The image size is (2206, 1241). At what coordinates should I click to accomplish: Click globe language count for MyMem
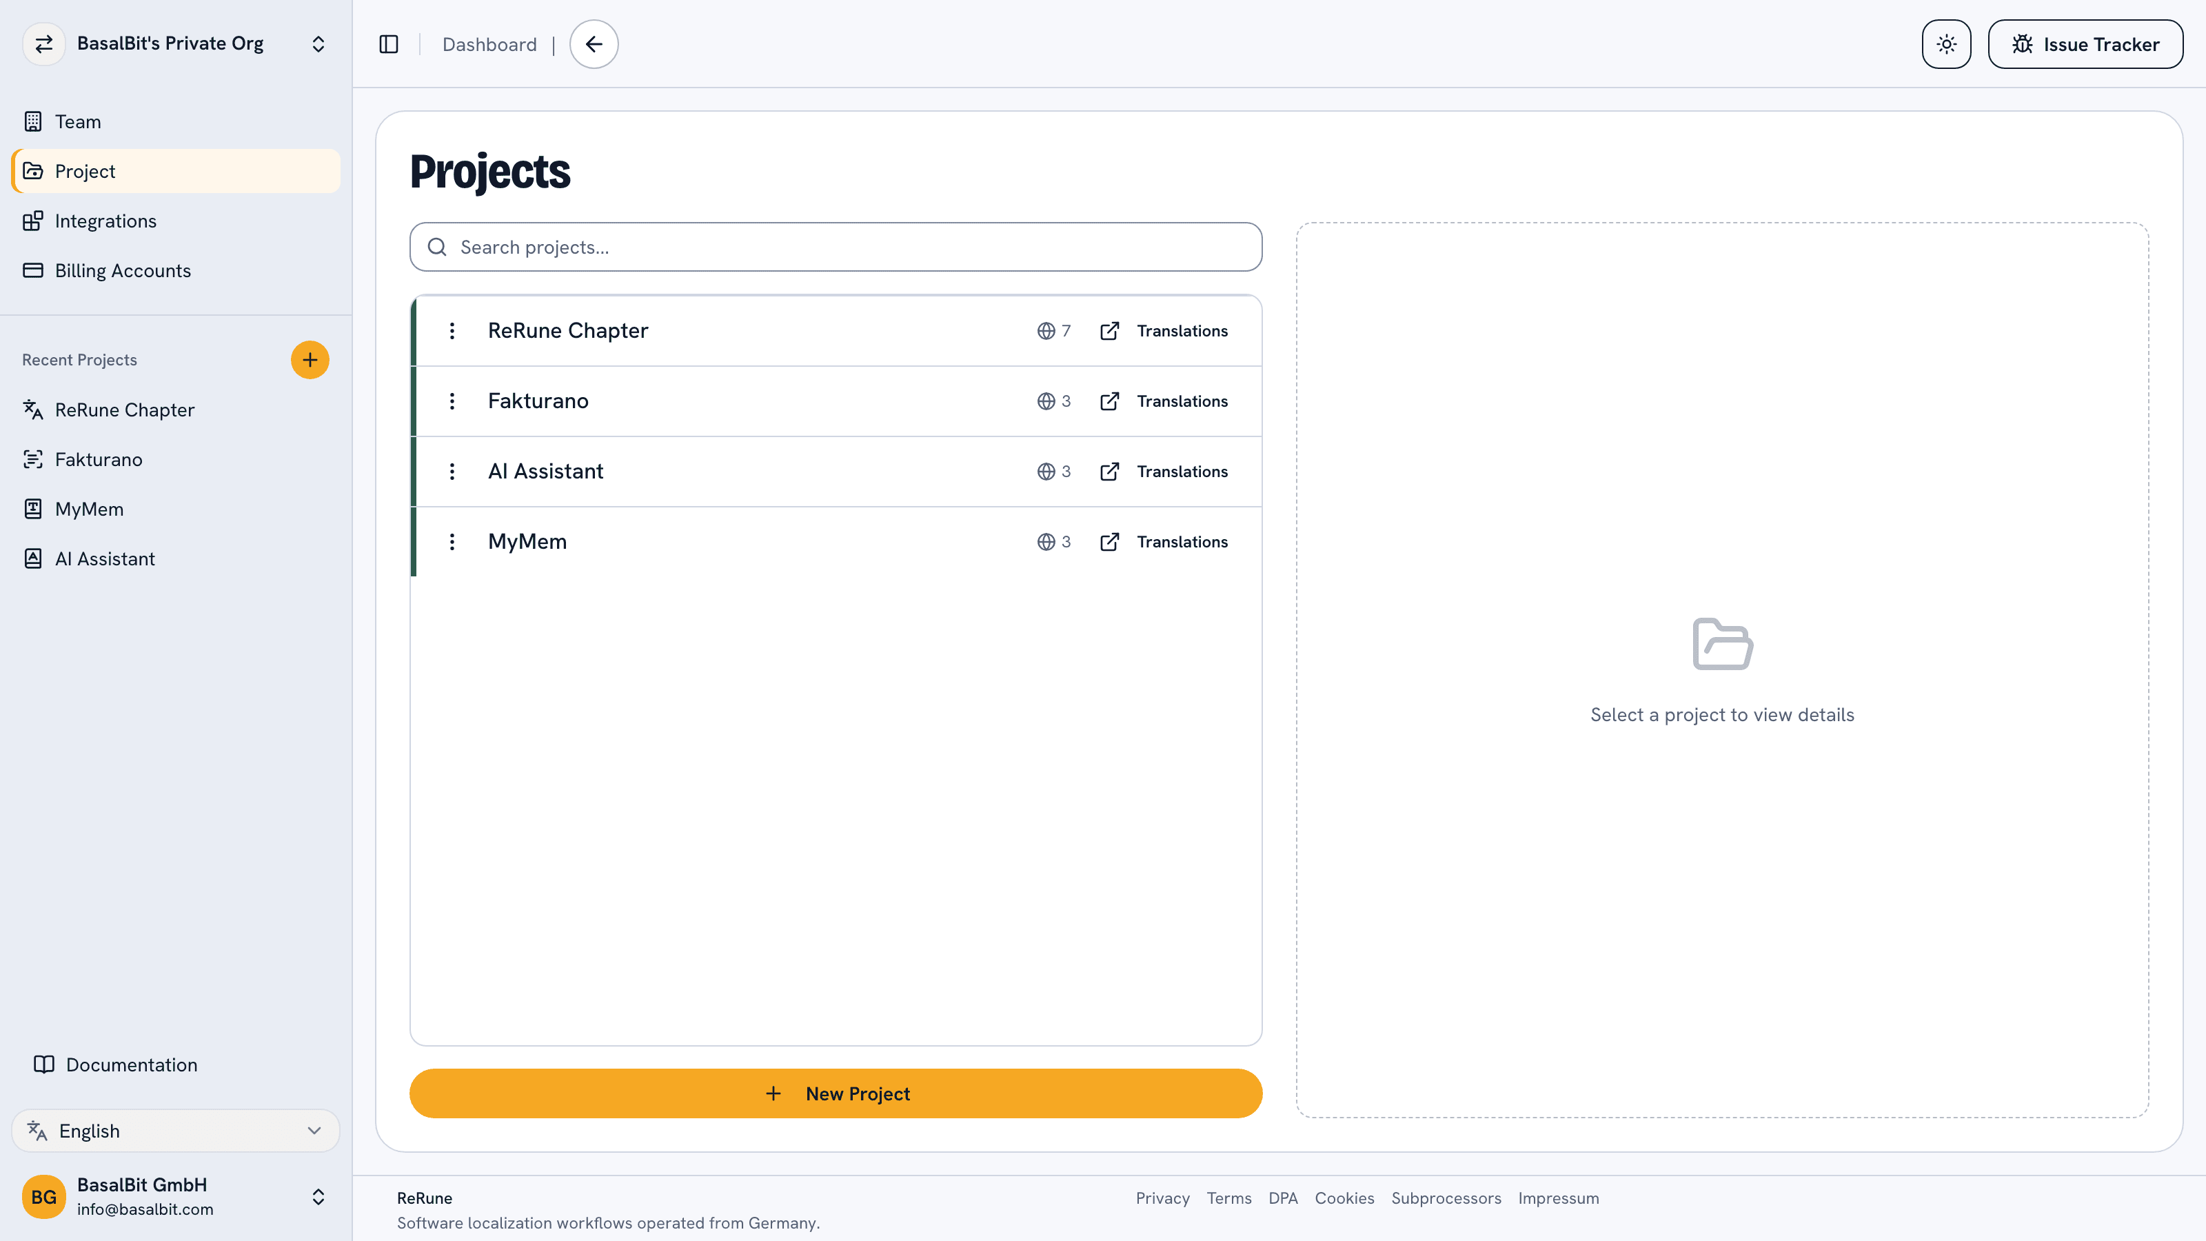point(1054,541)
